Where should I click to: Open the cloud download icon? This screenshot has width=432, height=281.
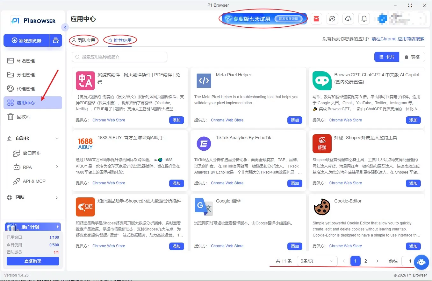pyautogui.click(x=348, y=19)
